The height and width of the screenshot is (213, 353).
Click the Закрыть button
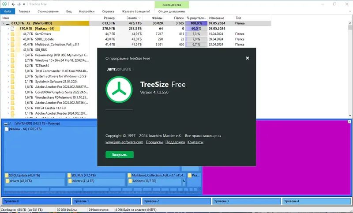(120, 155)
